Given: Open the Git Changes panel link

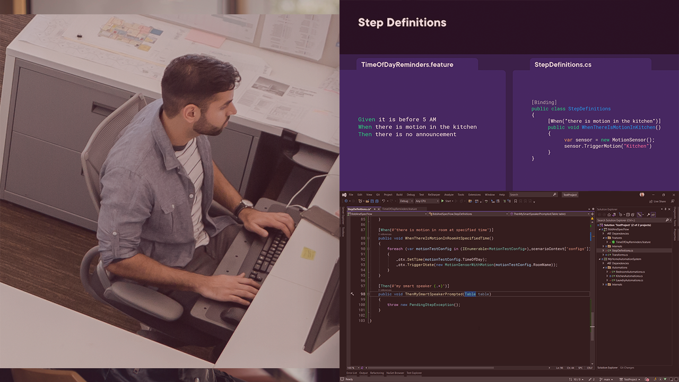Looking at the screenshot, I should (x=626, y=367).
